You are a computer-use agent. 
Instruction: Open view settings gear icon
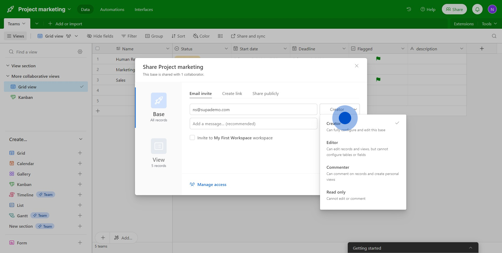pyautogui.click(x=80, y=52)
